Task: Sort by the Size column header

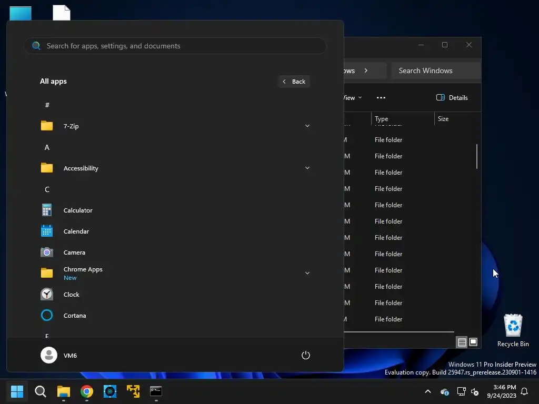Action: click(x=457, y=119)
